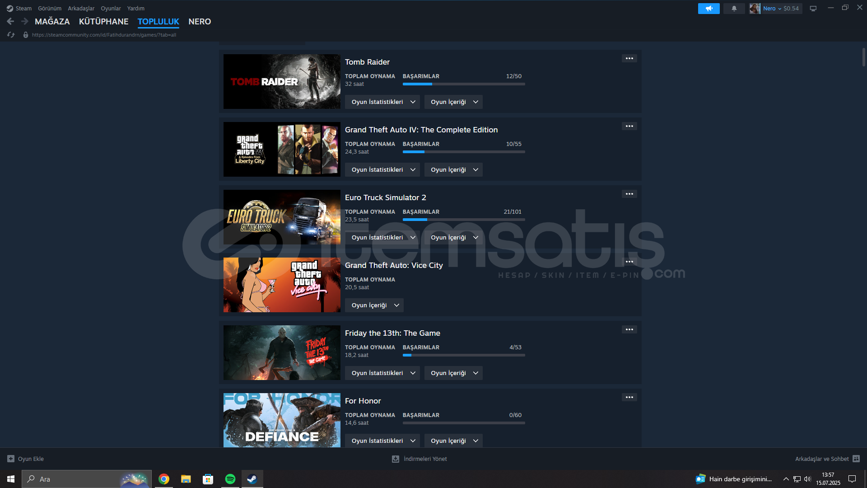
Task: Switch to Big Picture mode icon
Action: pos(813,8)
